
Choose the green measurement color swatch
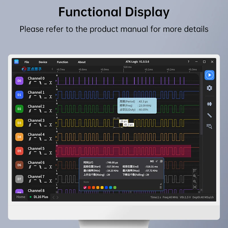click(x=115, y=188)
